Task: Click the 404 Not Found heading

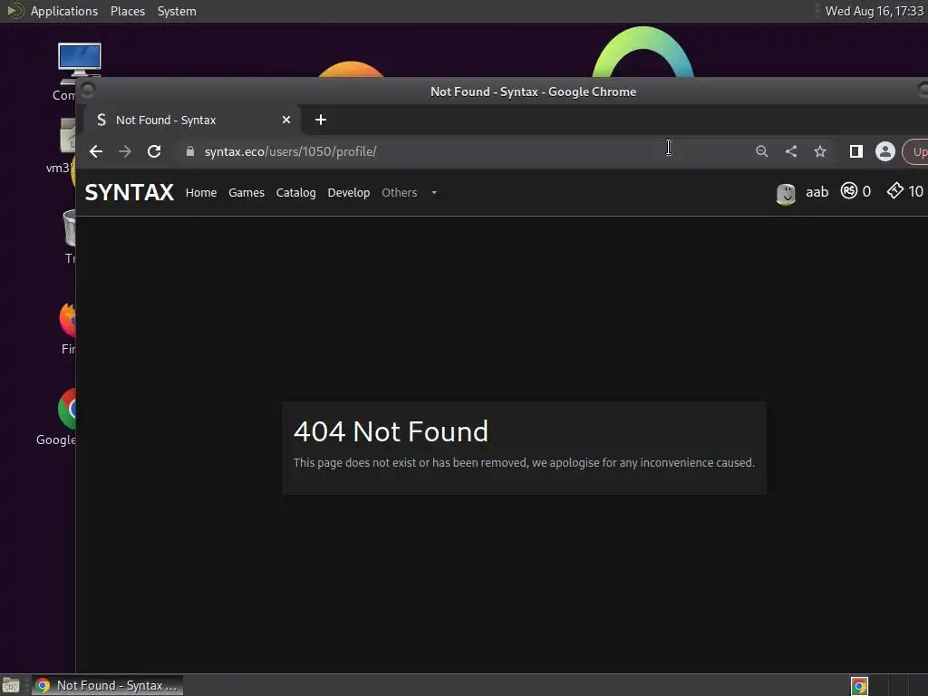Action: (391, 431)
